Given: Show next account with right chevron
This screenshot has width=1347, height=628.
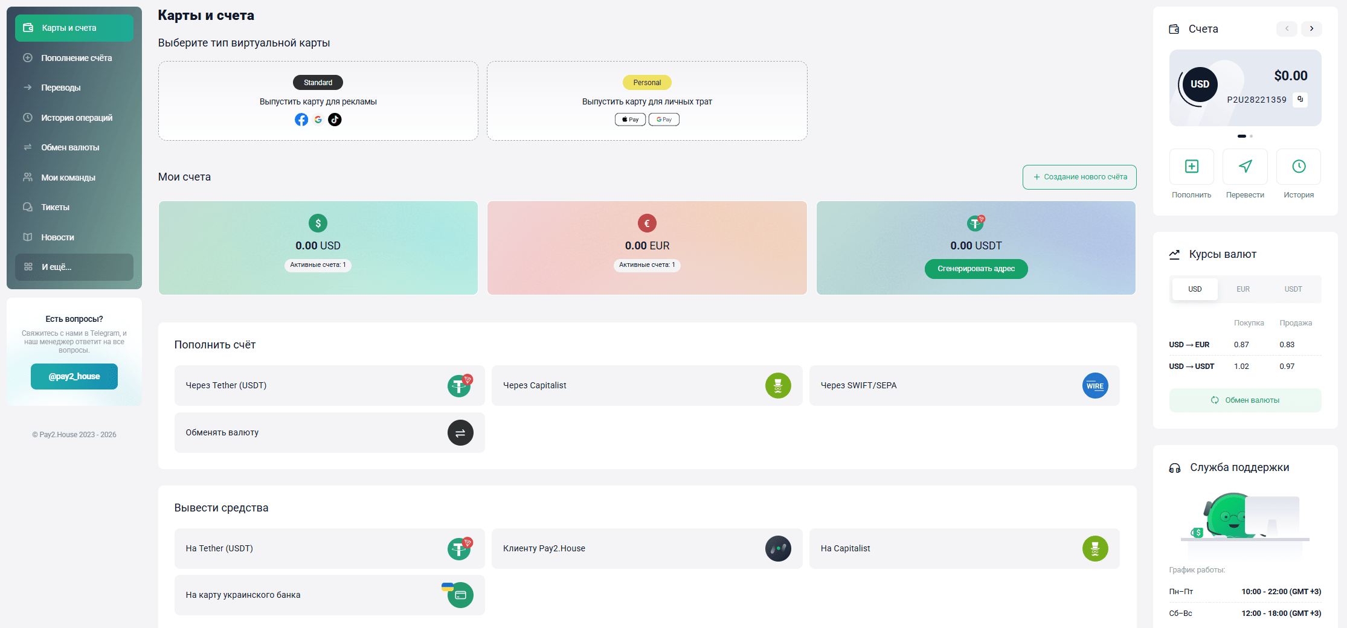Looking at the screenshot, I should (x=1311, y=29).
